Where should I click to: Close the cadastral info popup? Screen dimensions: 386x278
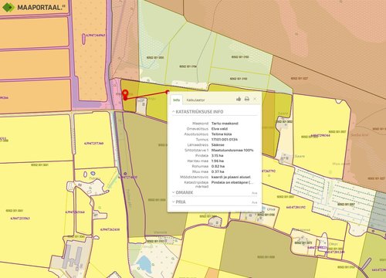[x=255, y=99]
